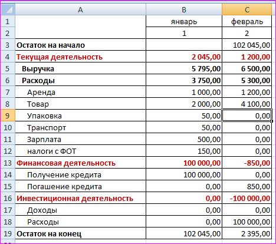Select the Упаковка label cell
Viewport: 276px width, 244px height.
(x=80, y=116)
